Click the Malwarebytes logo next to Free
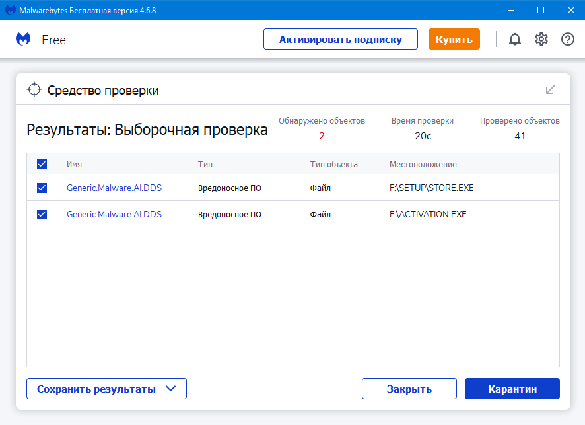This screenshot has height=425, width=585. [22, 39]
